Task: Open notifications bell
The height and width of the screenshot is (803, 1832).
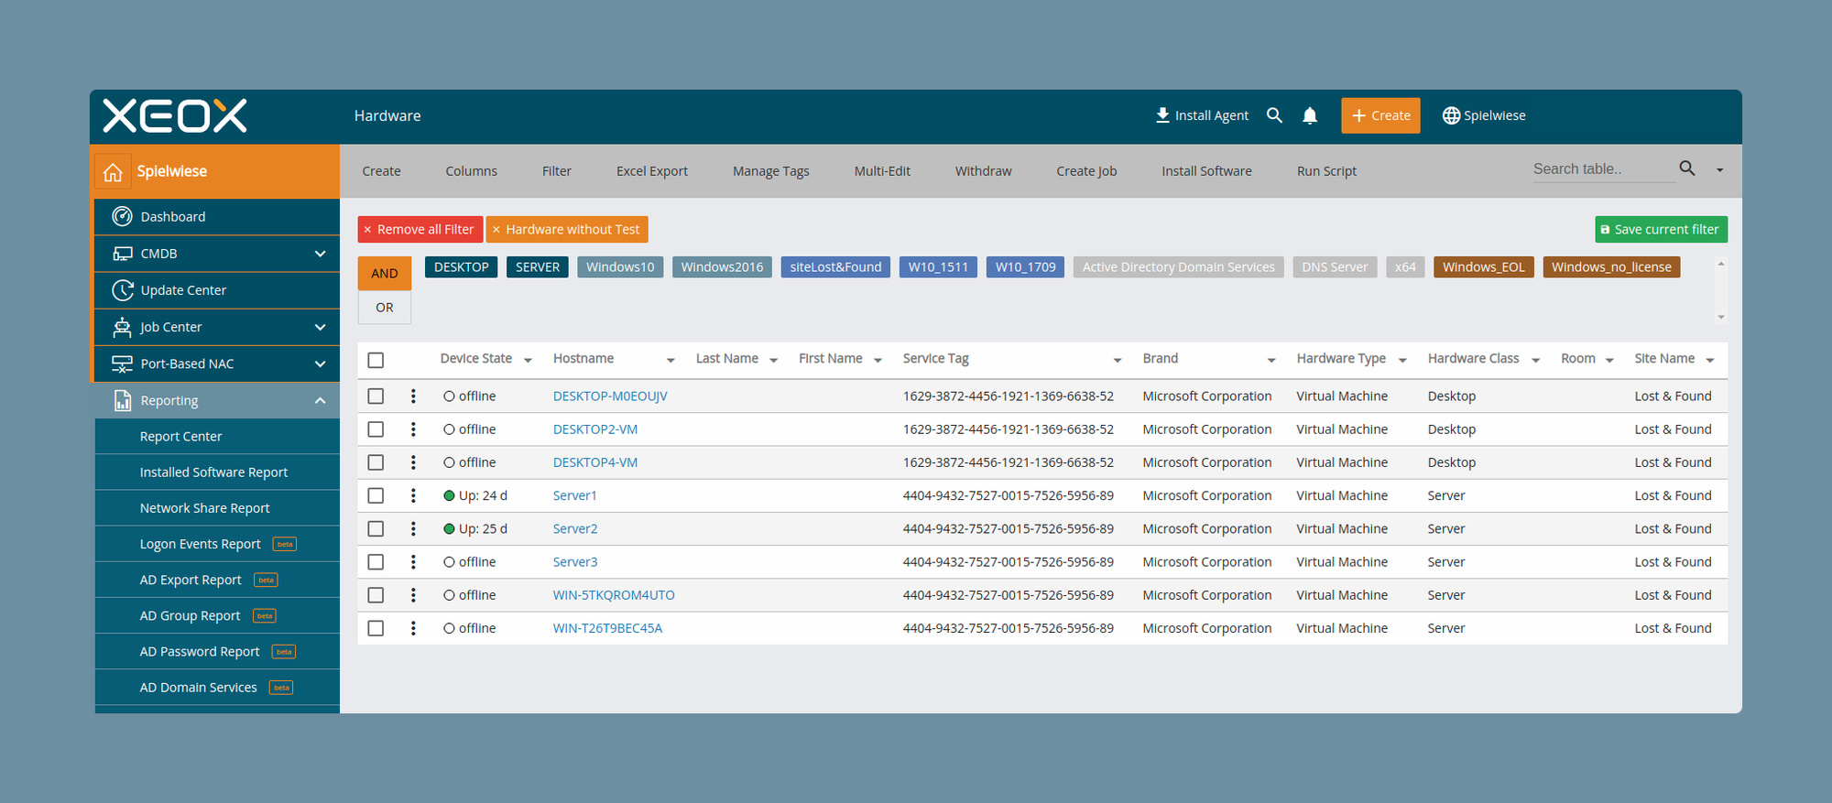Action: click(1310, 115)
